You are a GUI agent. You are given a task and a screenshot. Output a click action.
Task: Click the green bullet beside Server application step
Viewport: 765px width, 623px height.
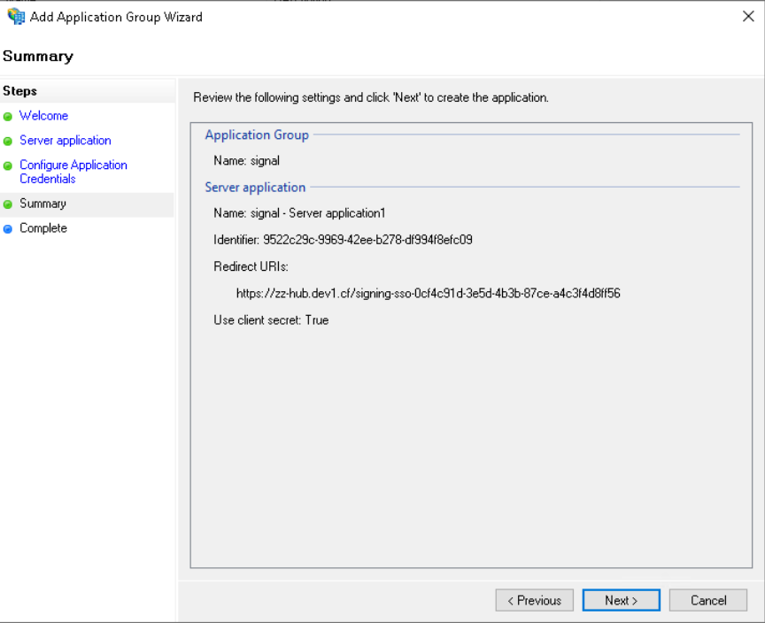tap(8, 142)
